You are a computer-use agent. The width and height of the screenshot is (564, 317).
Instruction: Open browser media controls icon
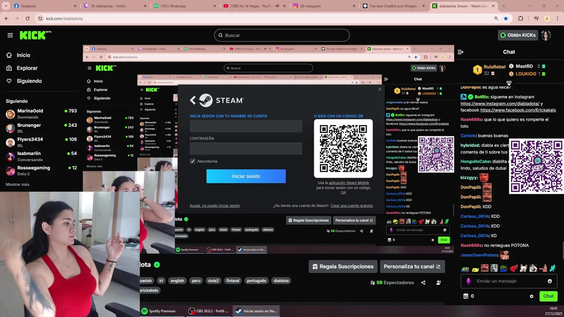click(x=536, y=18)
